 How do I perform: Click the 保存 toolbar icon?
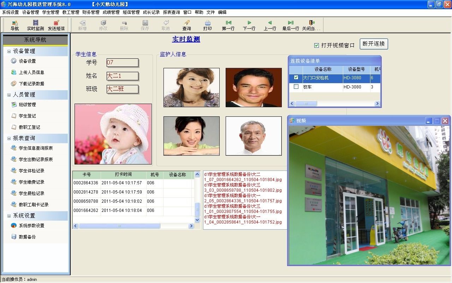[x=145, y=25]
